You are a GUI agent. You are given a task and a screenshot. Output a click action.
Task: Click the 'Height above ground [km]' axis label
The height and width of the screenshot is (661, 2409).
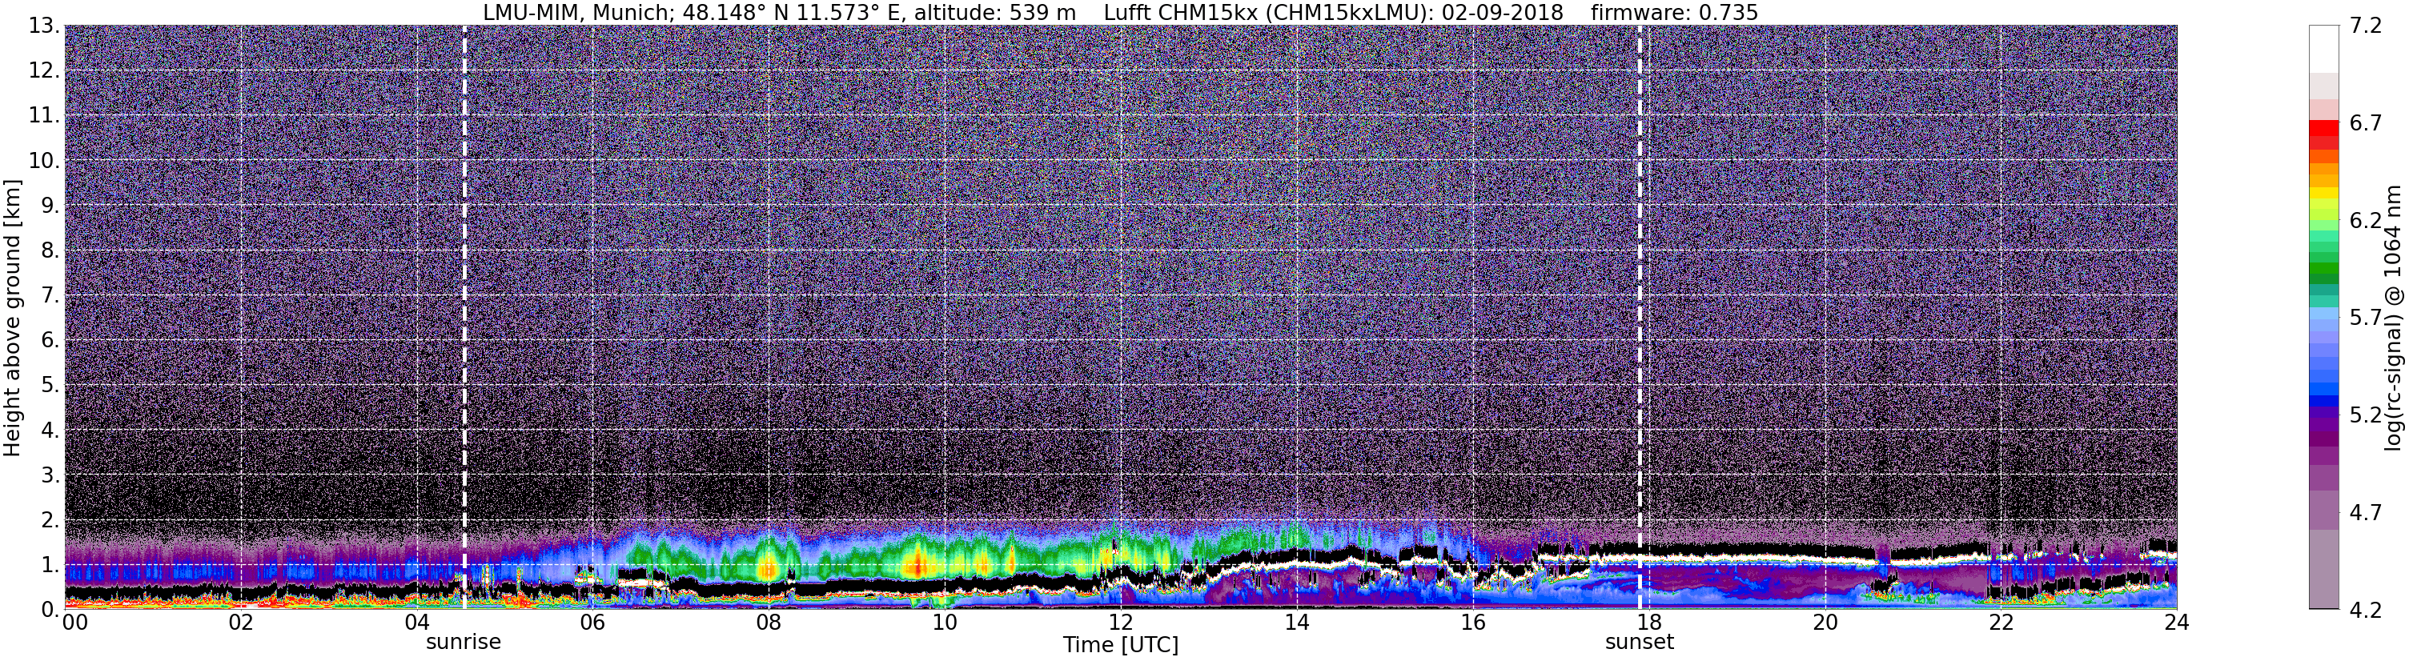click(12, 318)
